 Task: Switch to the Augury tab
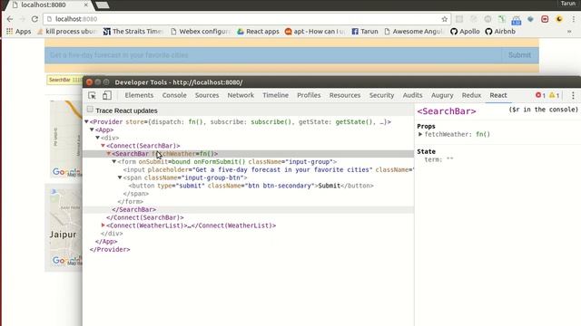pos(442,95)
